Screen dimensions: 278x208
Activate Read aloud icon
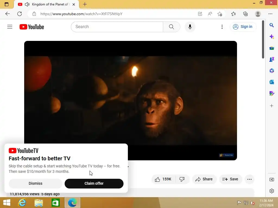coord(210,14)
